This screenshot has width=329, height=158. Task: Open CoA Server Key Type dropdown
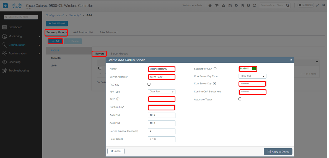(252, 76)
